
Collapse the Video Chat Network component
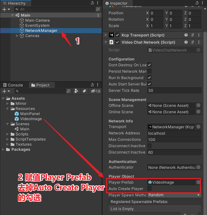(106, 42)
